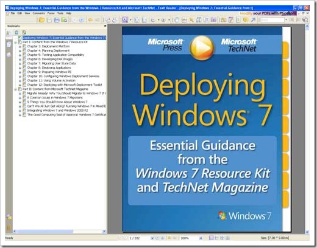Select Single Page layout icon in status bar
The height and width of the screenshot is (248, 317).
(211, 238)
